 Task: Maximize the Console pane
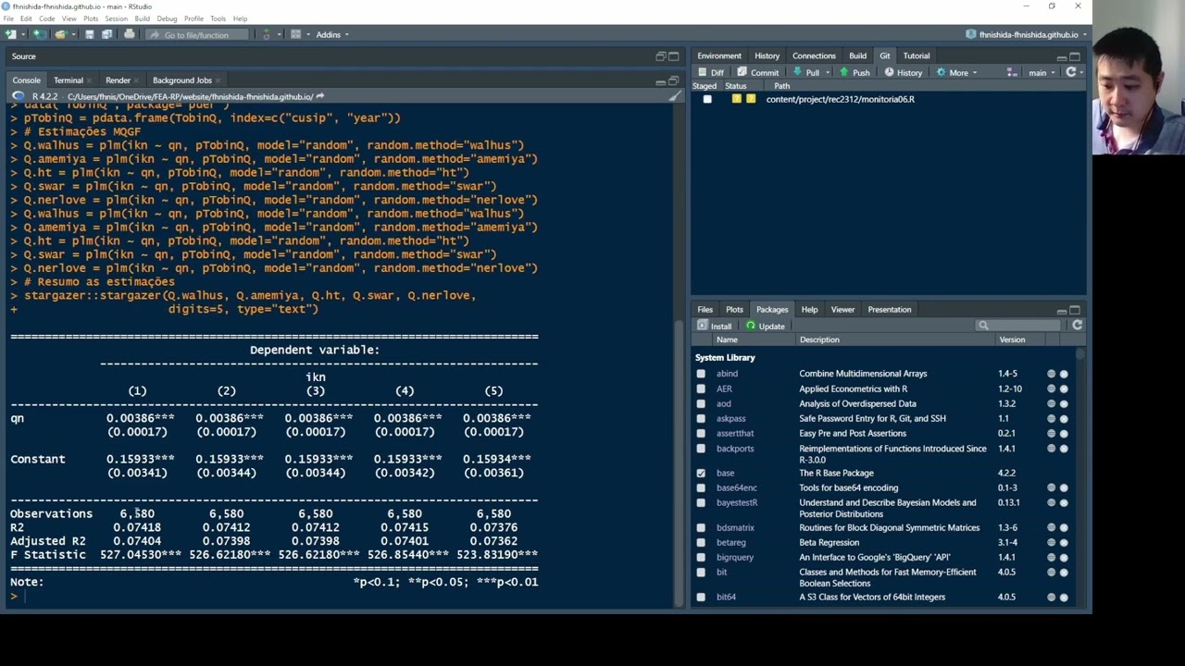673,80
